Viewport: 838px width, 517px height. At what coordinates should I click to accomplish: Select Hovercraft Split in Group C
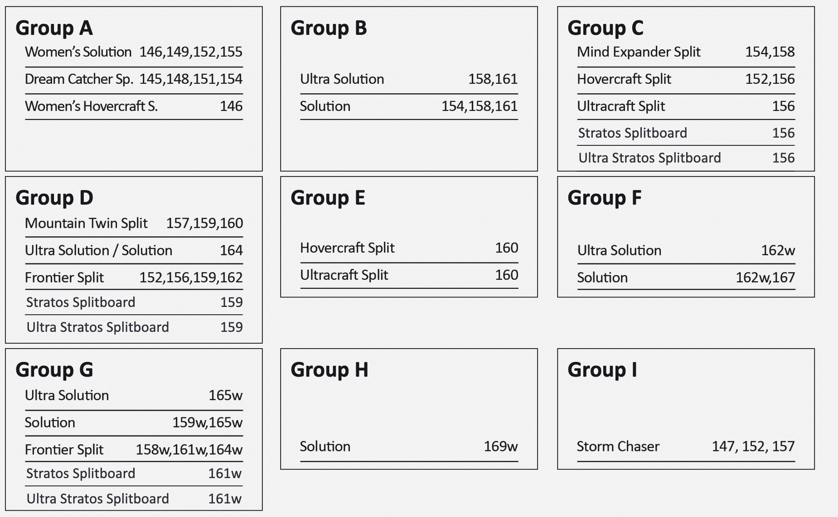tap(624, 79)
